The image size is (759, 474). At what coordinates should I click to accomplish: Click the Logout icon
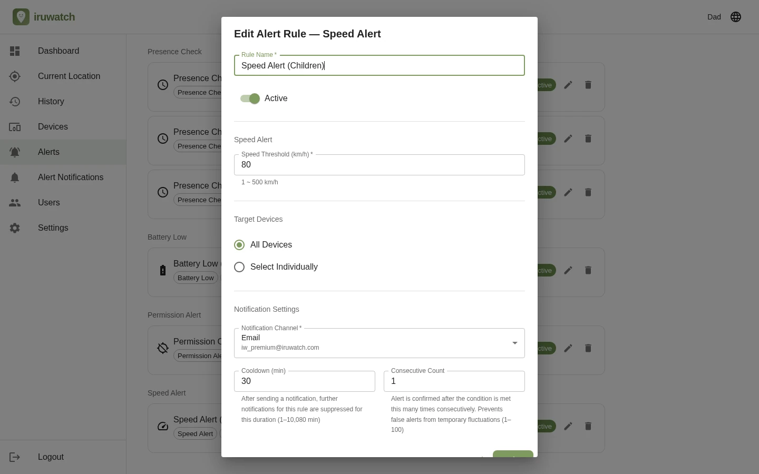point(15,457)
